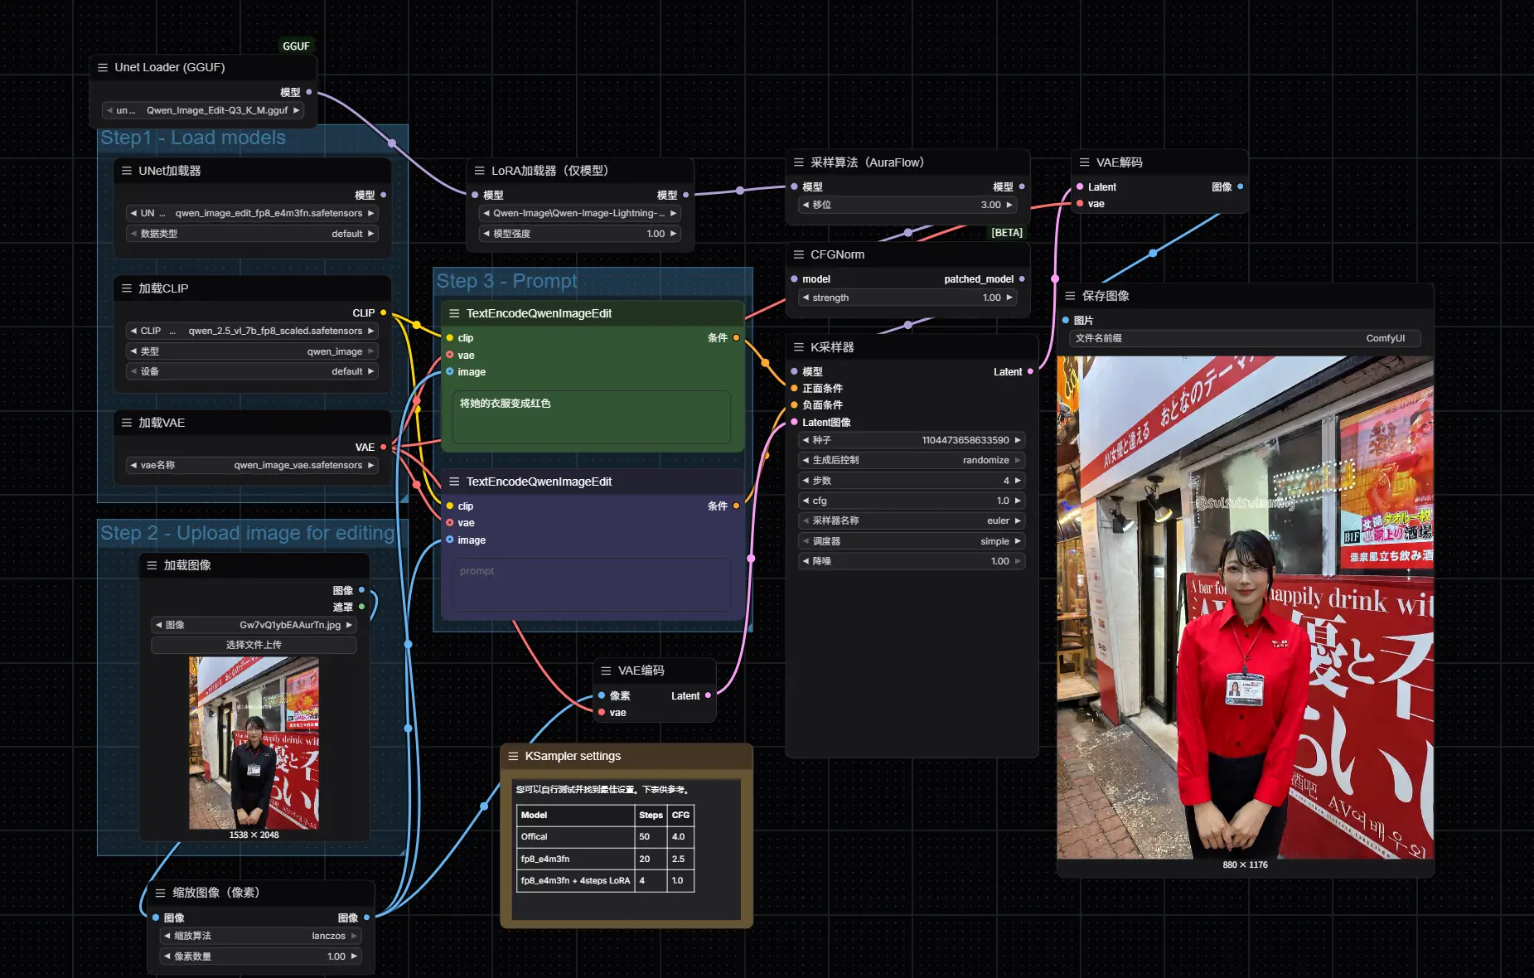Open the 采样器名称 euler dropdown

click(912, 520)
